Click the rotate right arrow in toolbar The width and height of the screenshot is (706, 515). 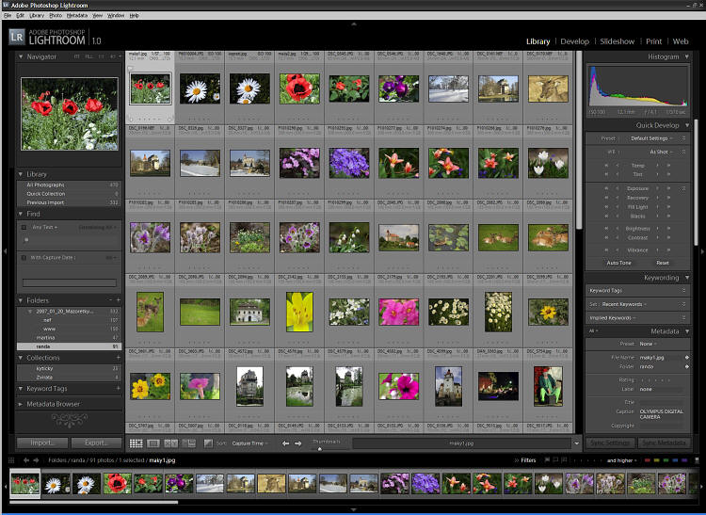click(298, 443)
